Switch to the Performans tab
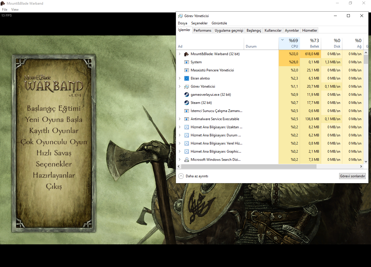The width and height of the screenshot is (371, 267). tap(202, 30)
